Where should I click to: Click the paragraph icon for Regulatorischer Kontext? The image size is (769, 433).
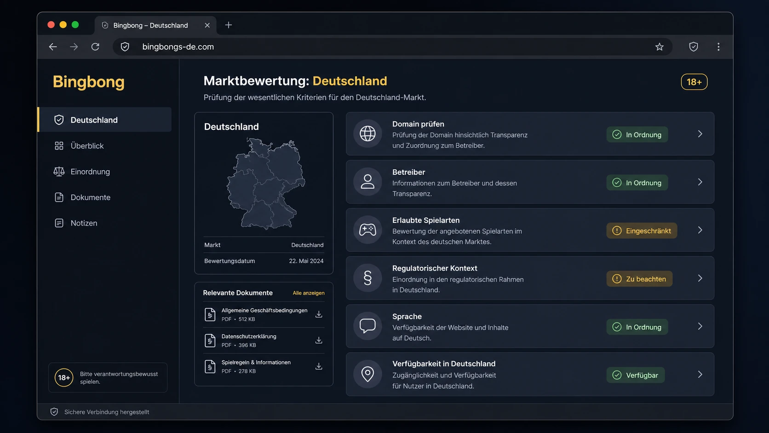(367, 278)
